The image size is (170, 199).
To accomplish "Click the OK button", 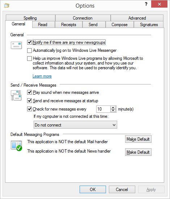I will (x=93, y=189).
